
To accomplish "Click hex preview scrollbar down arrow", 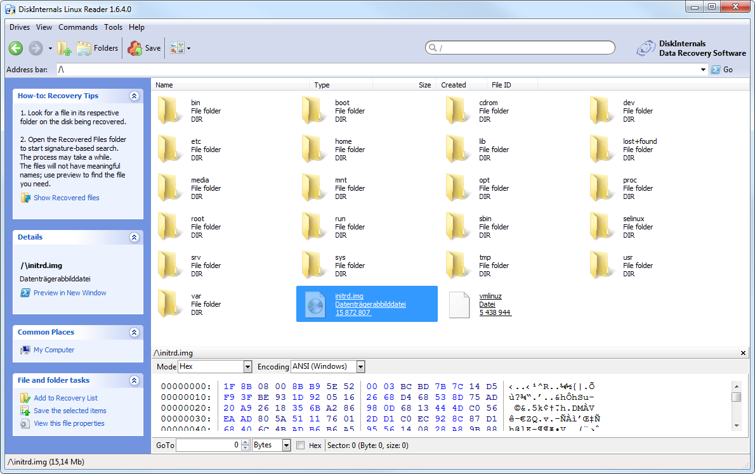I will [736, 426].
